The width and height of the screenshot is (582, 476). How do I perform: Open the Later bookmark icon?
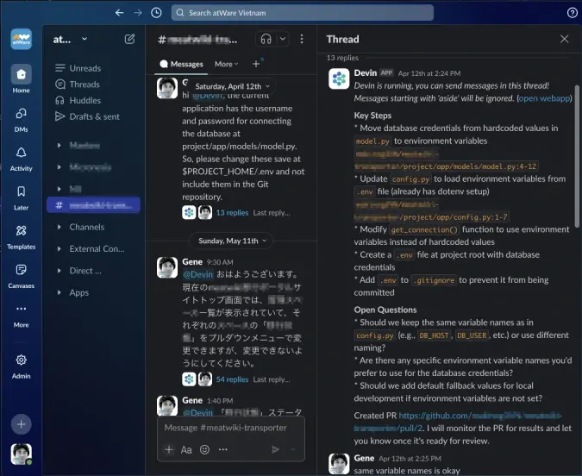click(x=22, y=197)
